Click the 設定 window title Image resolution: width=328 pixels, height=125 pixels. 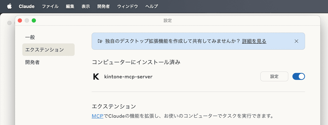168,20
